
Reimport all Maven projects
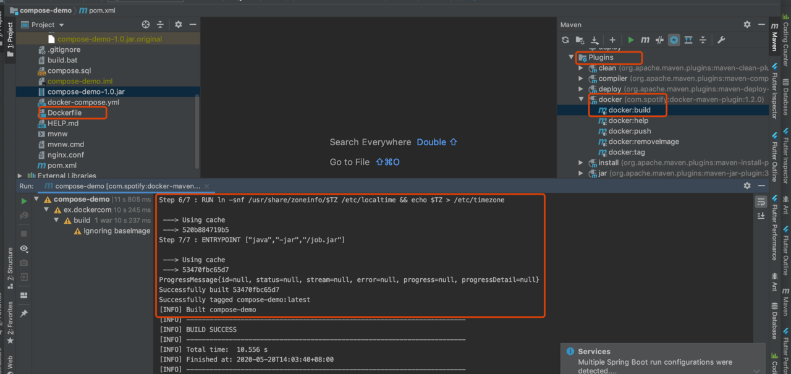565,40
